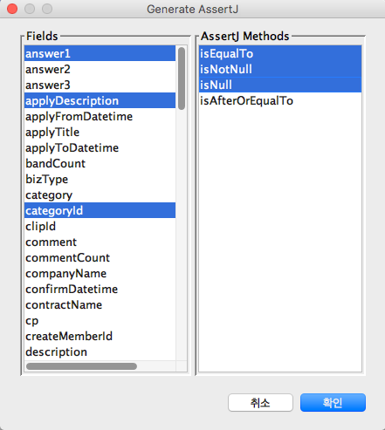Select the applyTitle field
385x430 pixels.
click(100, 133)
